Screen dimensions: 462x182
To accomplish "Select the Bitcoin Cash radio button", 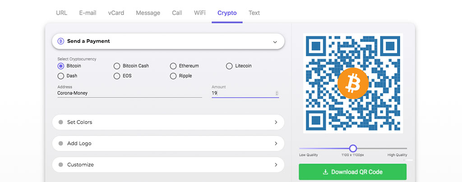I will (117, 66).
